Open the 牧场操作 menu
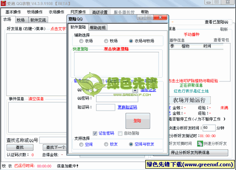Image resolution: width=236 pixels, height=170 pixels. [x=35, y=12]
